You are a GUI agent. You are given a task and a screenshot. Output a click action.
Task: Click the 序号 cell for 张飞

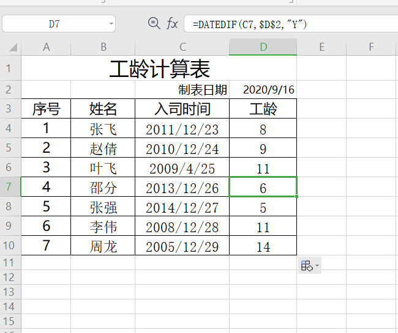coord(46,128)
